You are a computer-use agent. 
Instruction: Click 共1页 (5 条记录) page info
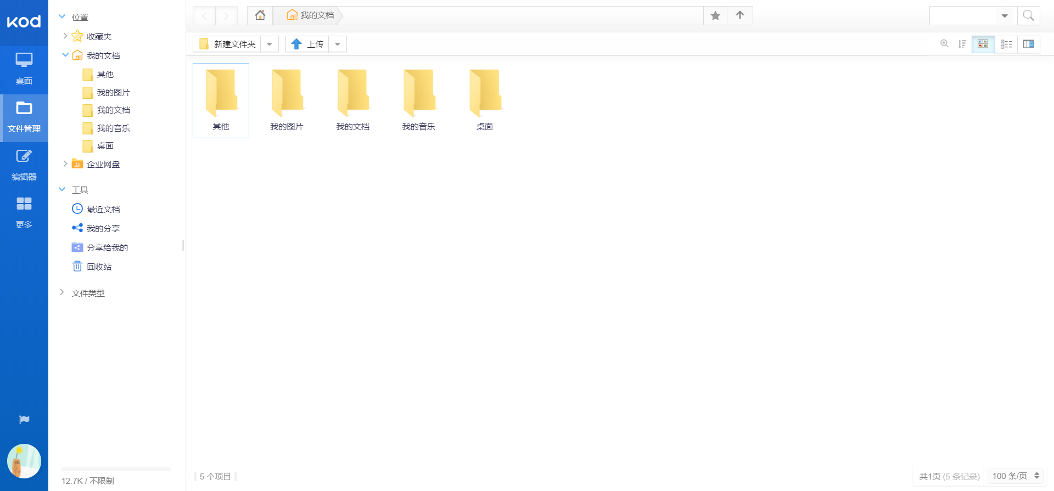(949, 477)
